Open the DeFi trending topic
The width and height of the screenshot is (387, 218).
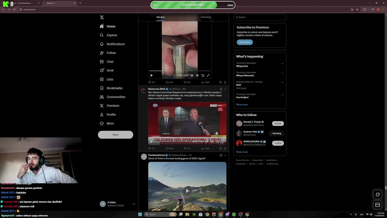click(x=239, y=85)
